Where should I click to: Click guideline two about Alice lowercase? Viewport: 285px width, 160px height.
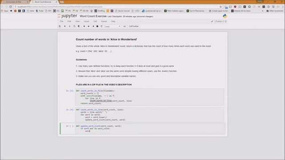126,71
